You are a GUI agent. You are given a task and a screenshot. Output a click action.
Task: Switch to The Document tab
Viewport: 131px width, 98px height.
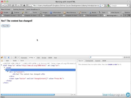pyautogui.click(x=91, y=15)
